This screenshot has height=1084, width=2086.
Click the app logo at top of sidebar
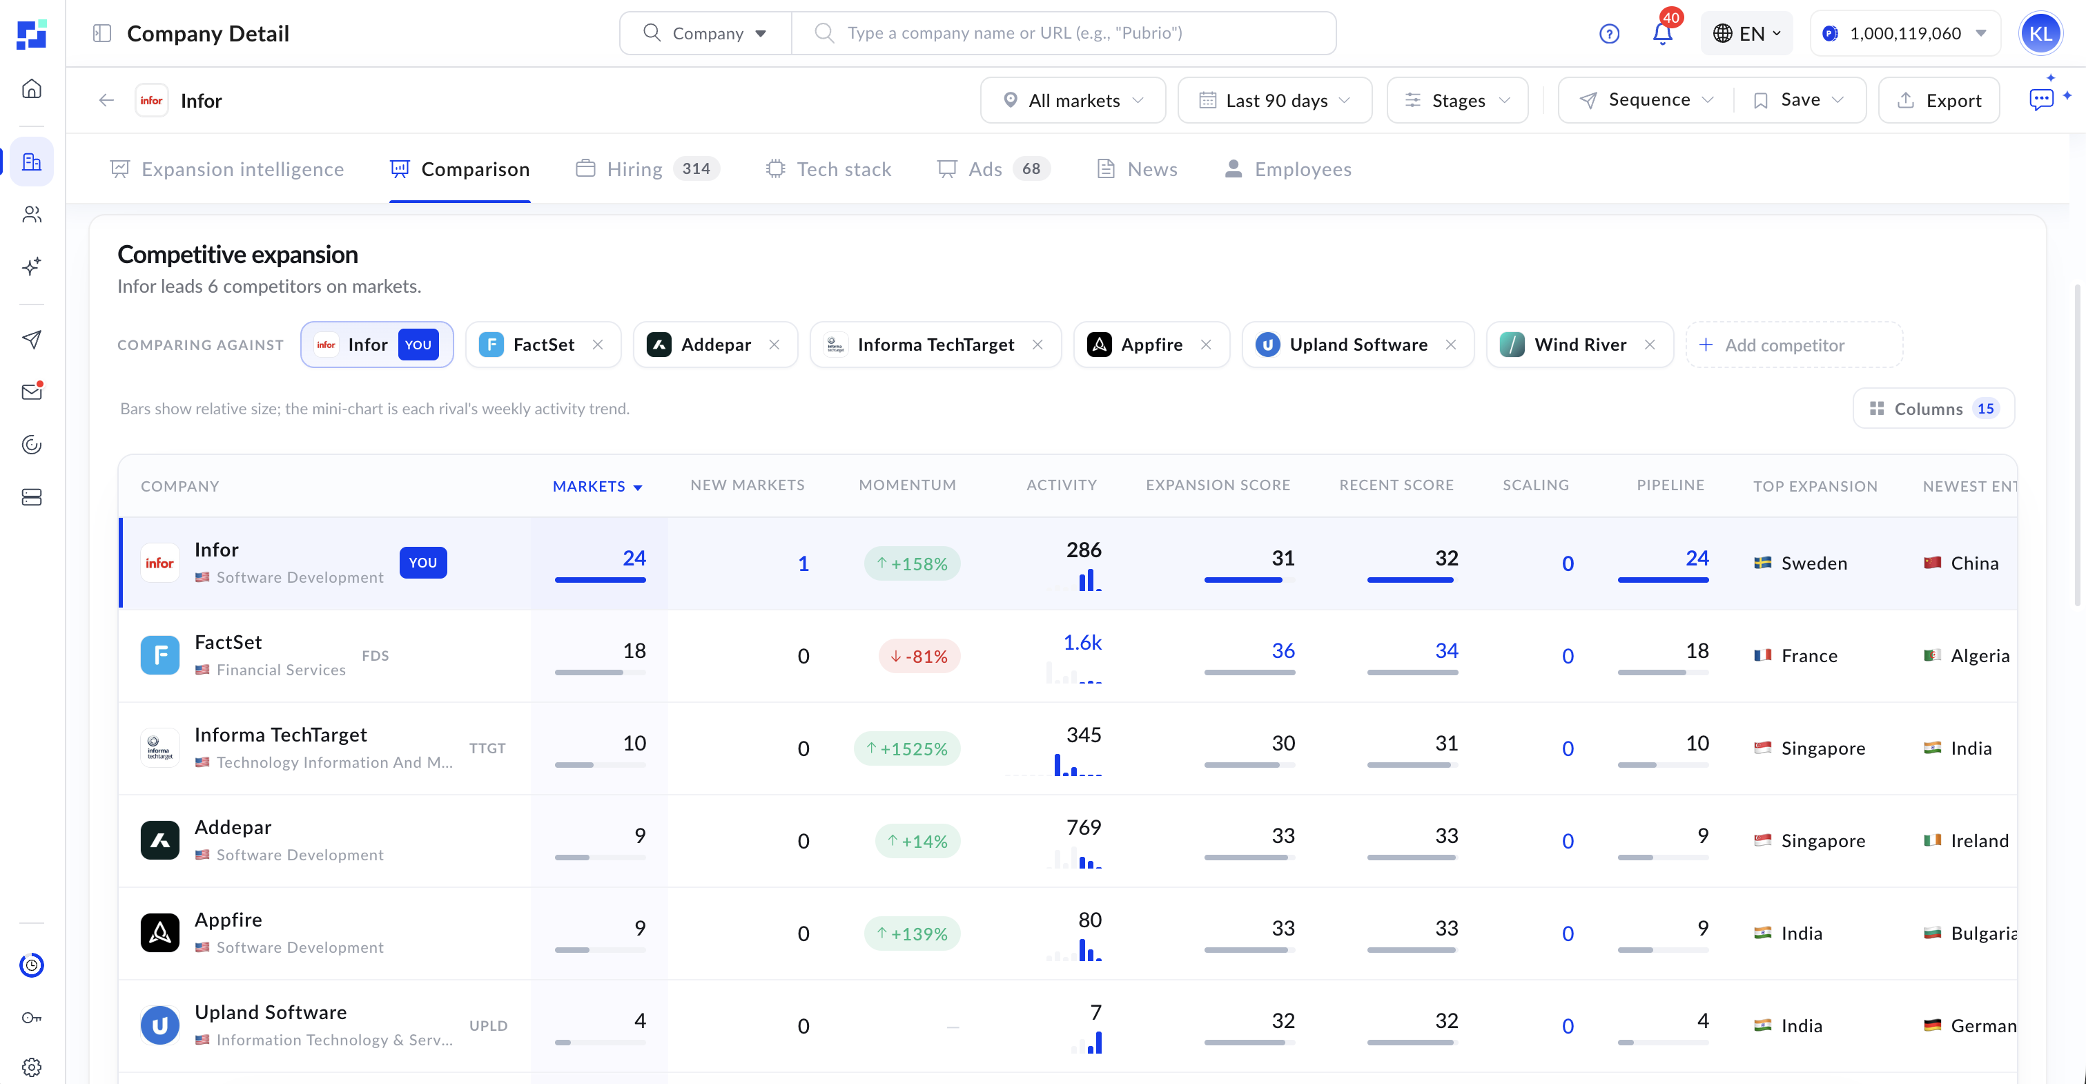click(x=32, y=34)
